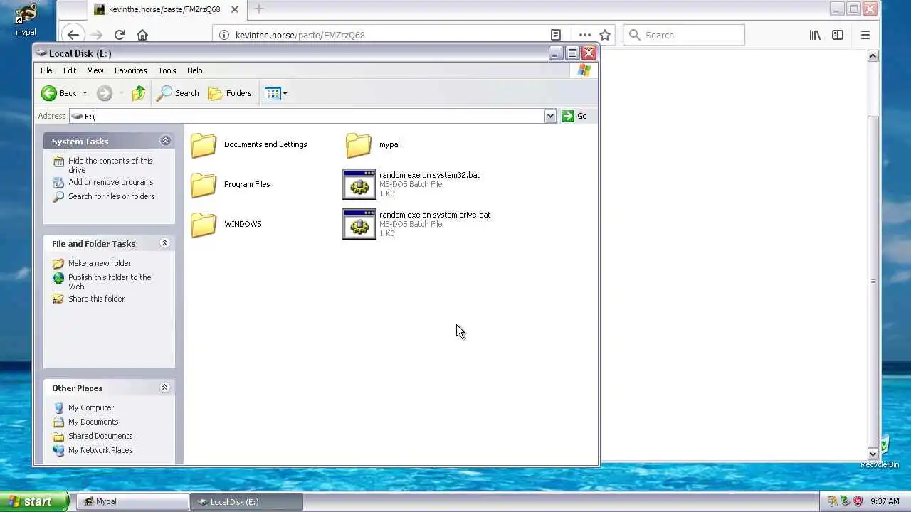911x512 pixels.
Task: Select the kevinthe.horse paste tab
Action: click(167, 9)
